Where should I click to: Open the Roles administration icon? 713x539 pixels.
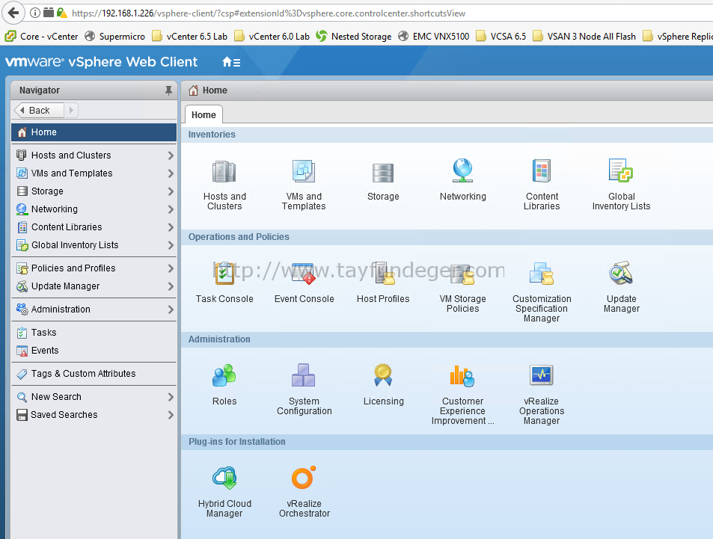[224, 376]
